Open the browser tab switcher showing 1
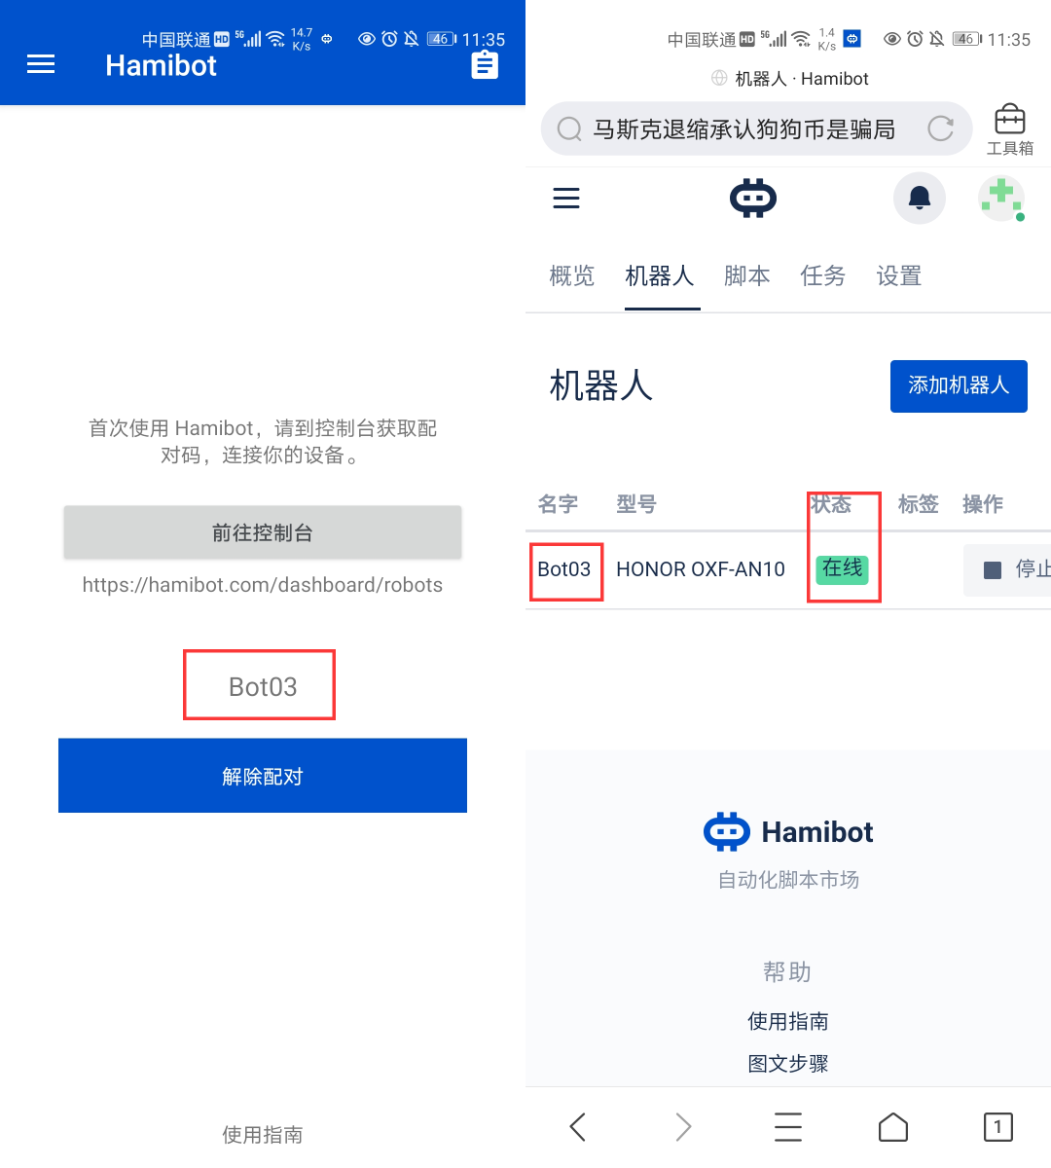Screen dimensions: 1051x1168 997,1127
